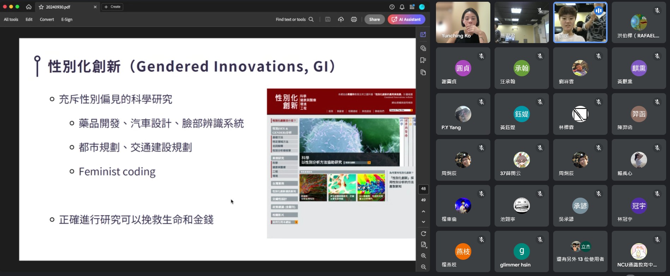
Task: Click the muted mic icon on 洪伯樺's tile
Action: click(x=657, y=11)
